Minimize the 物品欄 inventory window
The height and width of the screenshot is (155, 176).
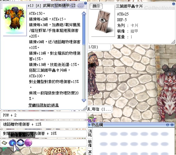(x=167, y=125)
